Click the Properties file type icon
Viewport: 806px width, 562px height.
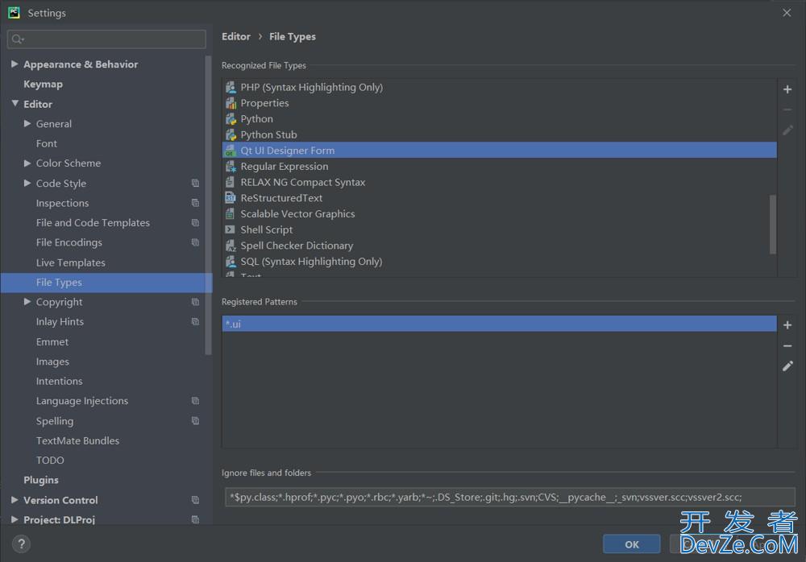pos(231,103)
